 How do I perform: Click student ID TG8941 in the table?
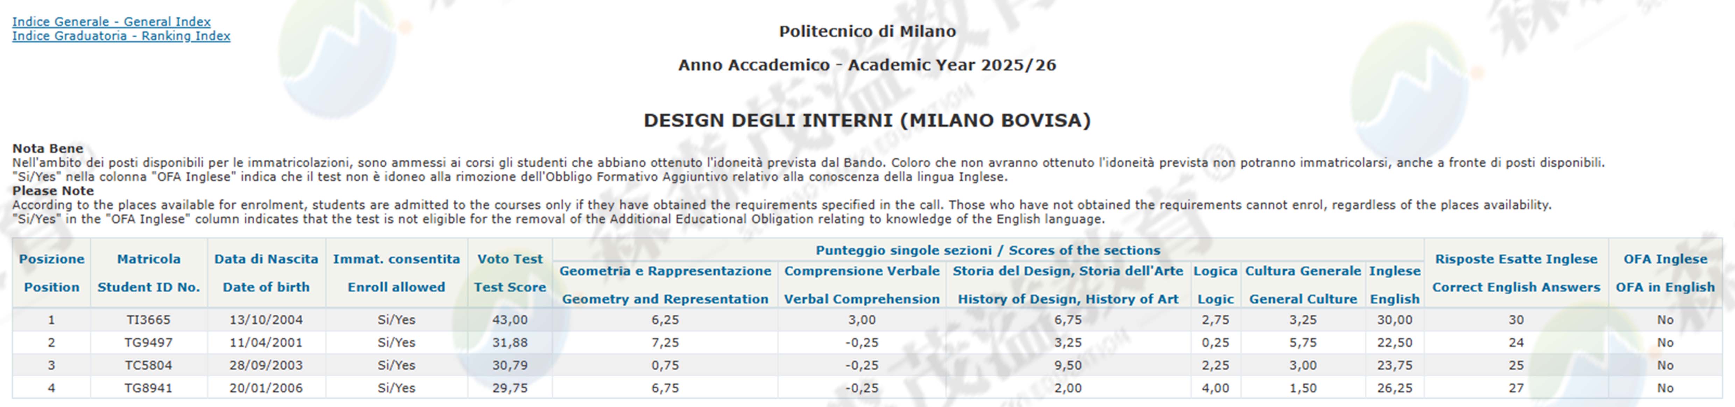[x=149, y=388]
